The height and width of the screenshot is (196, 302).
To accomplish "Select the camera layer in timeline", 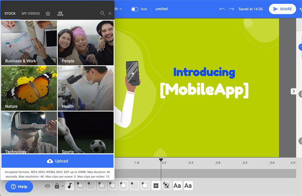I will [156, 186].
